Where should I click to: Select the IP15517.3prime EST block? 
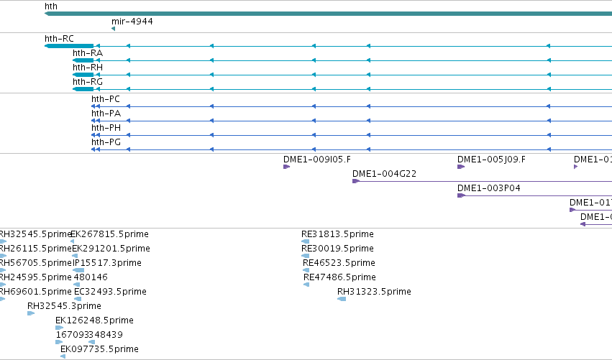[x=78, y=270]
